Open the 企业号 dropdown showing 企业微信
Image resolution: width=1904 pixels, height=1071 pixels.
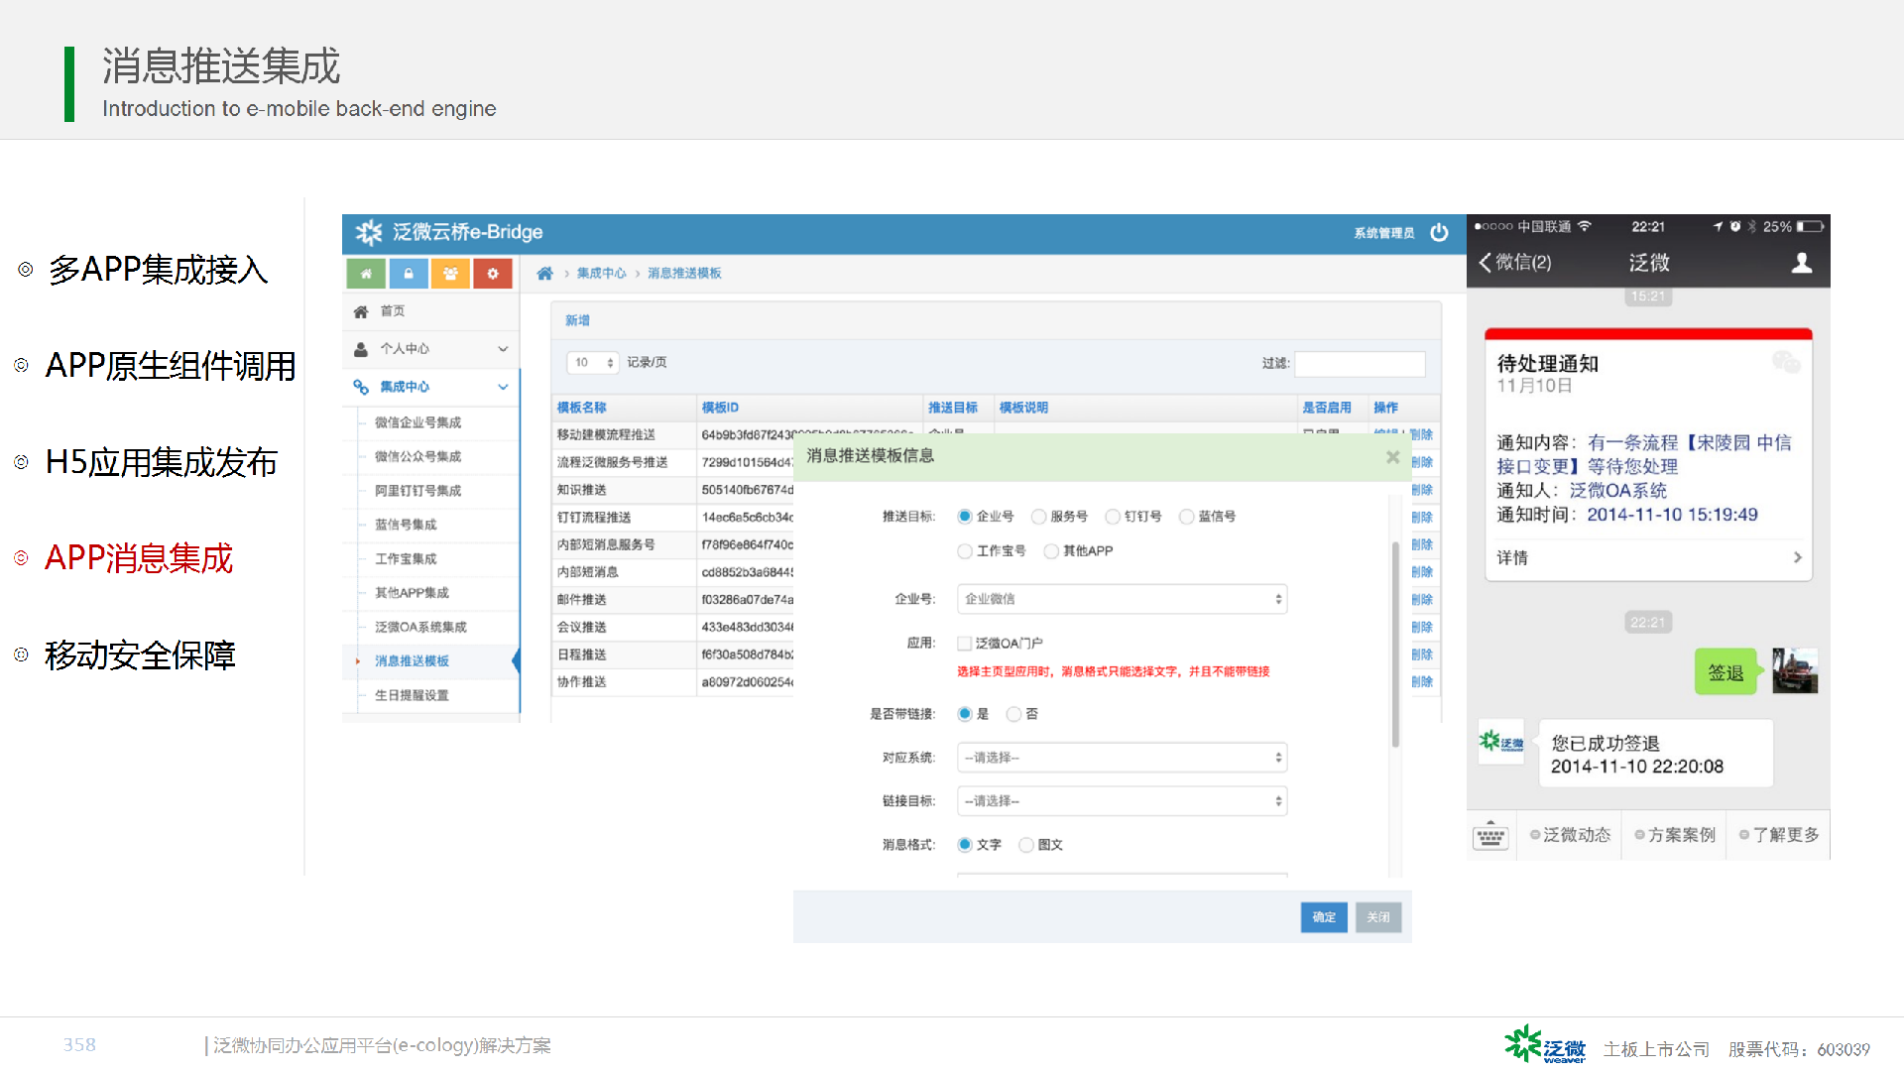point(1123,599)
